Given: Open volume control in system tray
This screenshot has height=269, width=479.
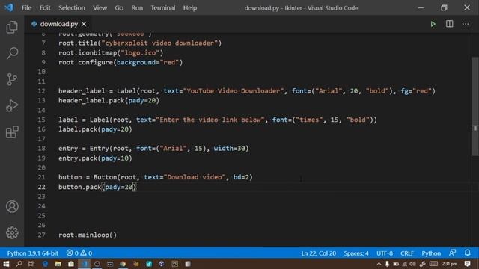Looking at the screenshot, I should pyautogui.click(x=413, y=264).
